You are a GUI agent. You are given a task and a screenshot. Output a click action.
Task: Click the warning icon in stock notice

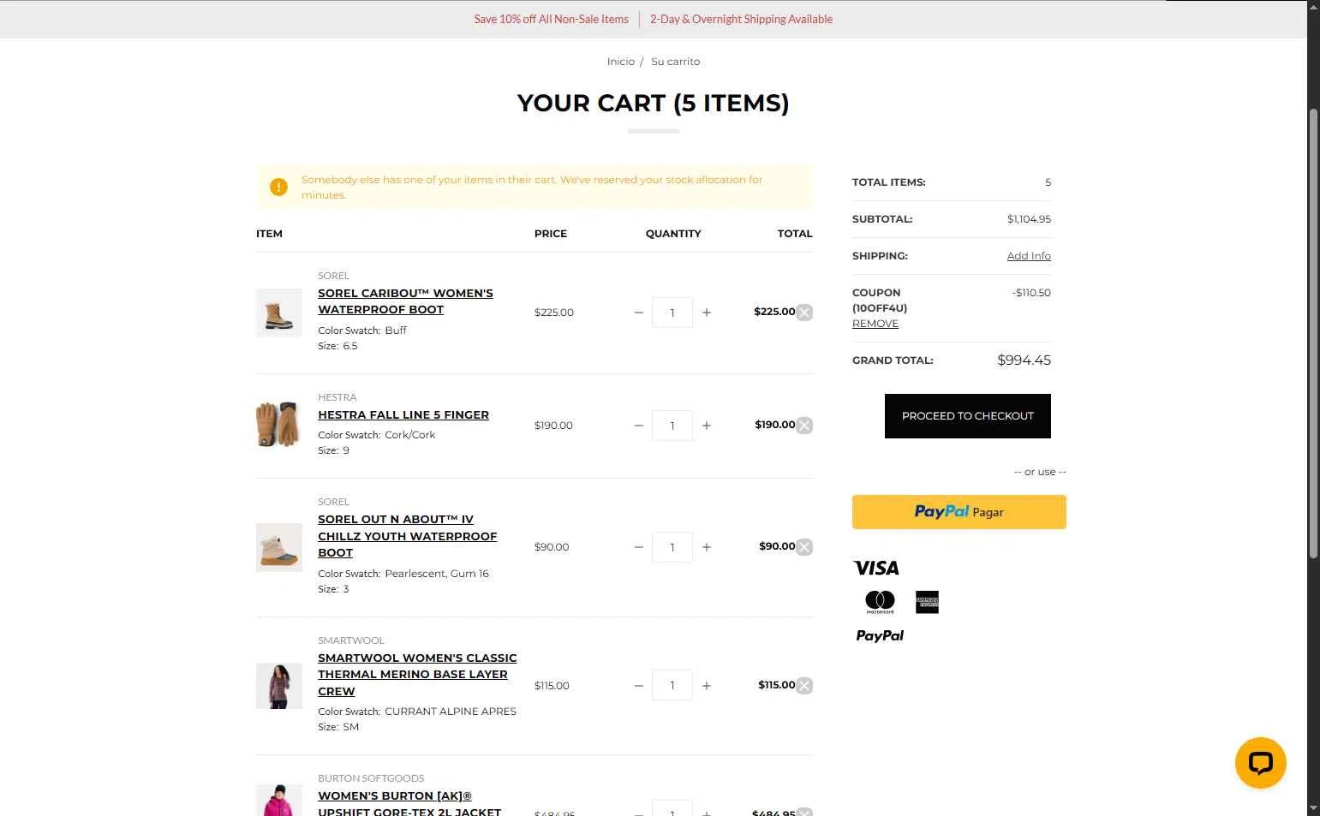point(278,187)
